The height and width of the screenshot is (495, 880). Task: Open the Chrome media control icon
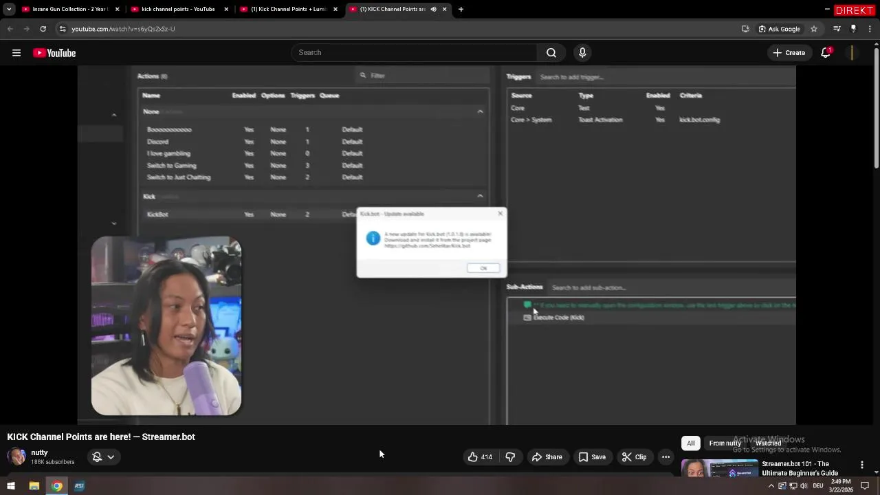coord(837,29)
